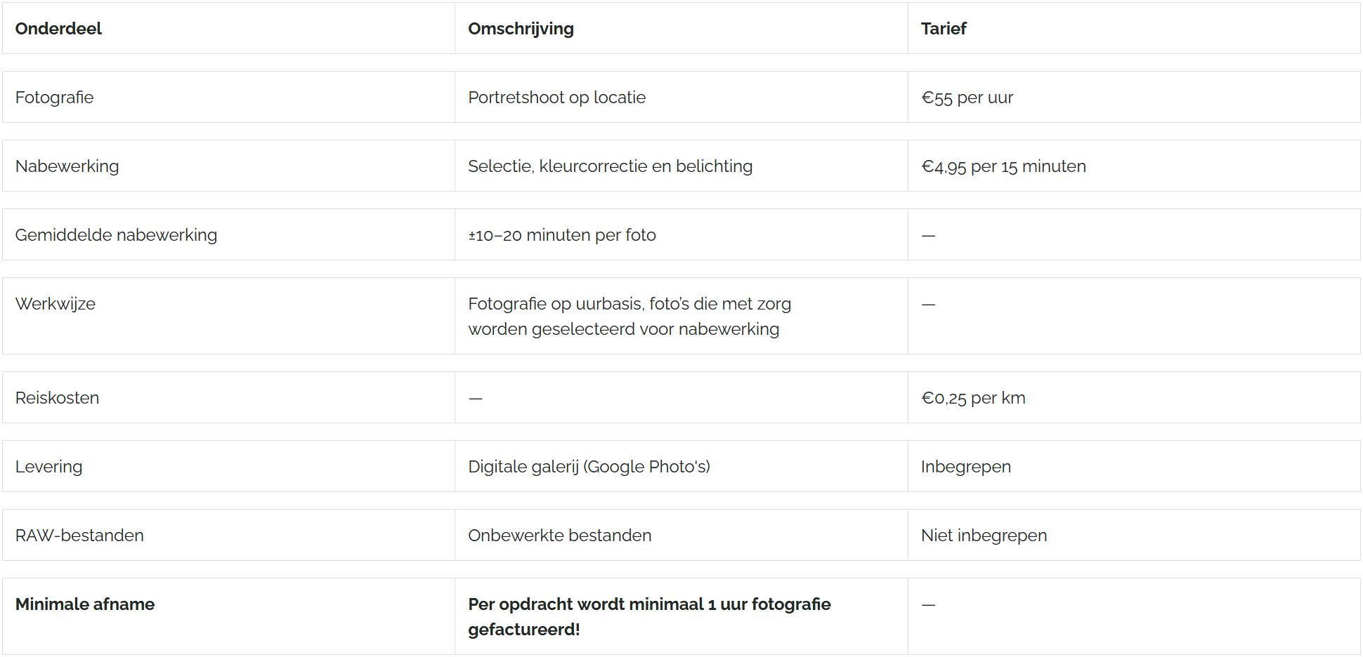Click the Nabewerking row label
This screenshot has height=657, width=1363.
(x=67, y=166)
